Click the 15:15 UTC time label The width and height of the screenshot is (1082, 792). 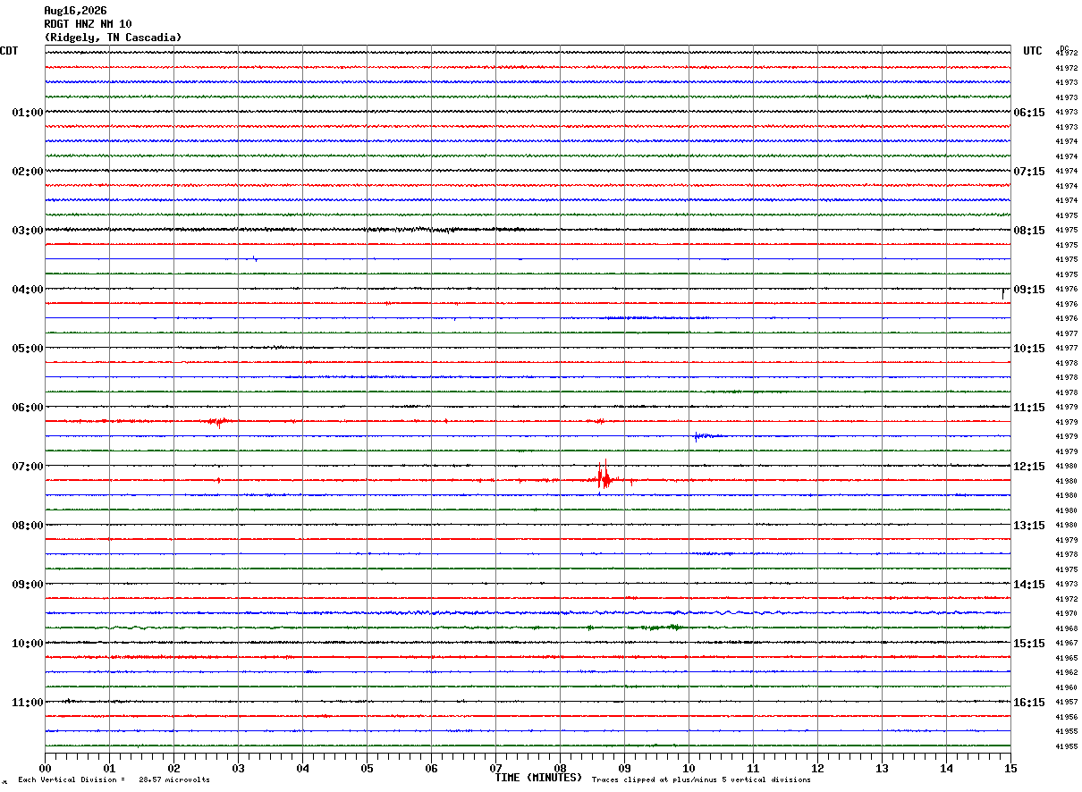tap(1028, 644)
